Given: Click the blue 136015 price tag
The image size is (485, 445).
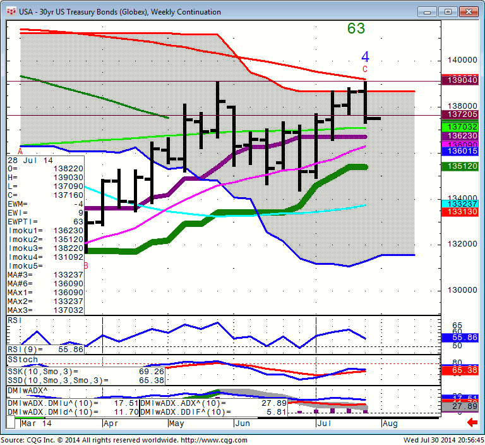Looking at the screenshot, I should (460, 151).
